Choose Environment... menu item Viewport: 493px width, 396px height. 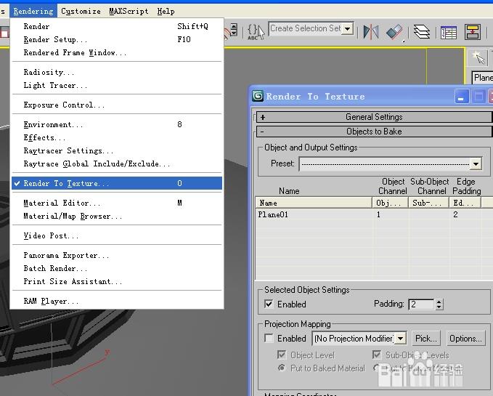[117, 124]
